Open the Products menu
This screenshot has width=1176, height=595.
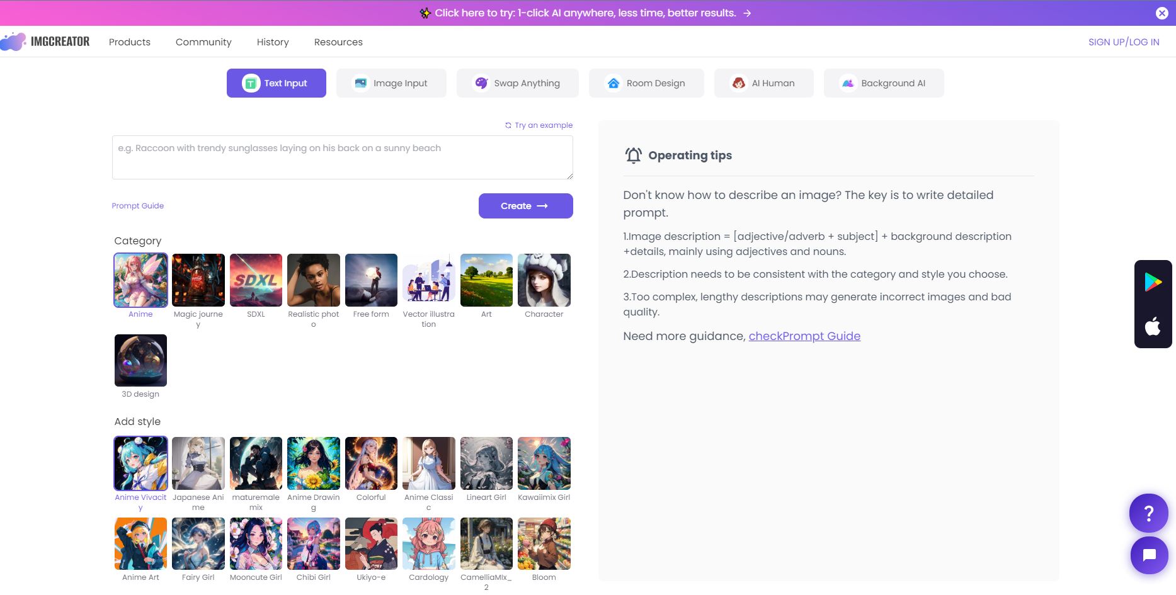[x=130, y=42]
